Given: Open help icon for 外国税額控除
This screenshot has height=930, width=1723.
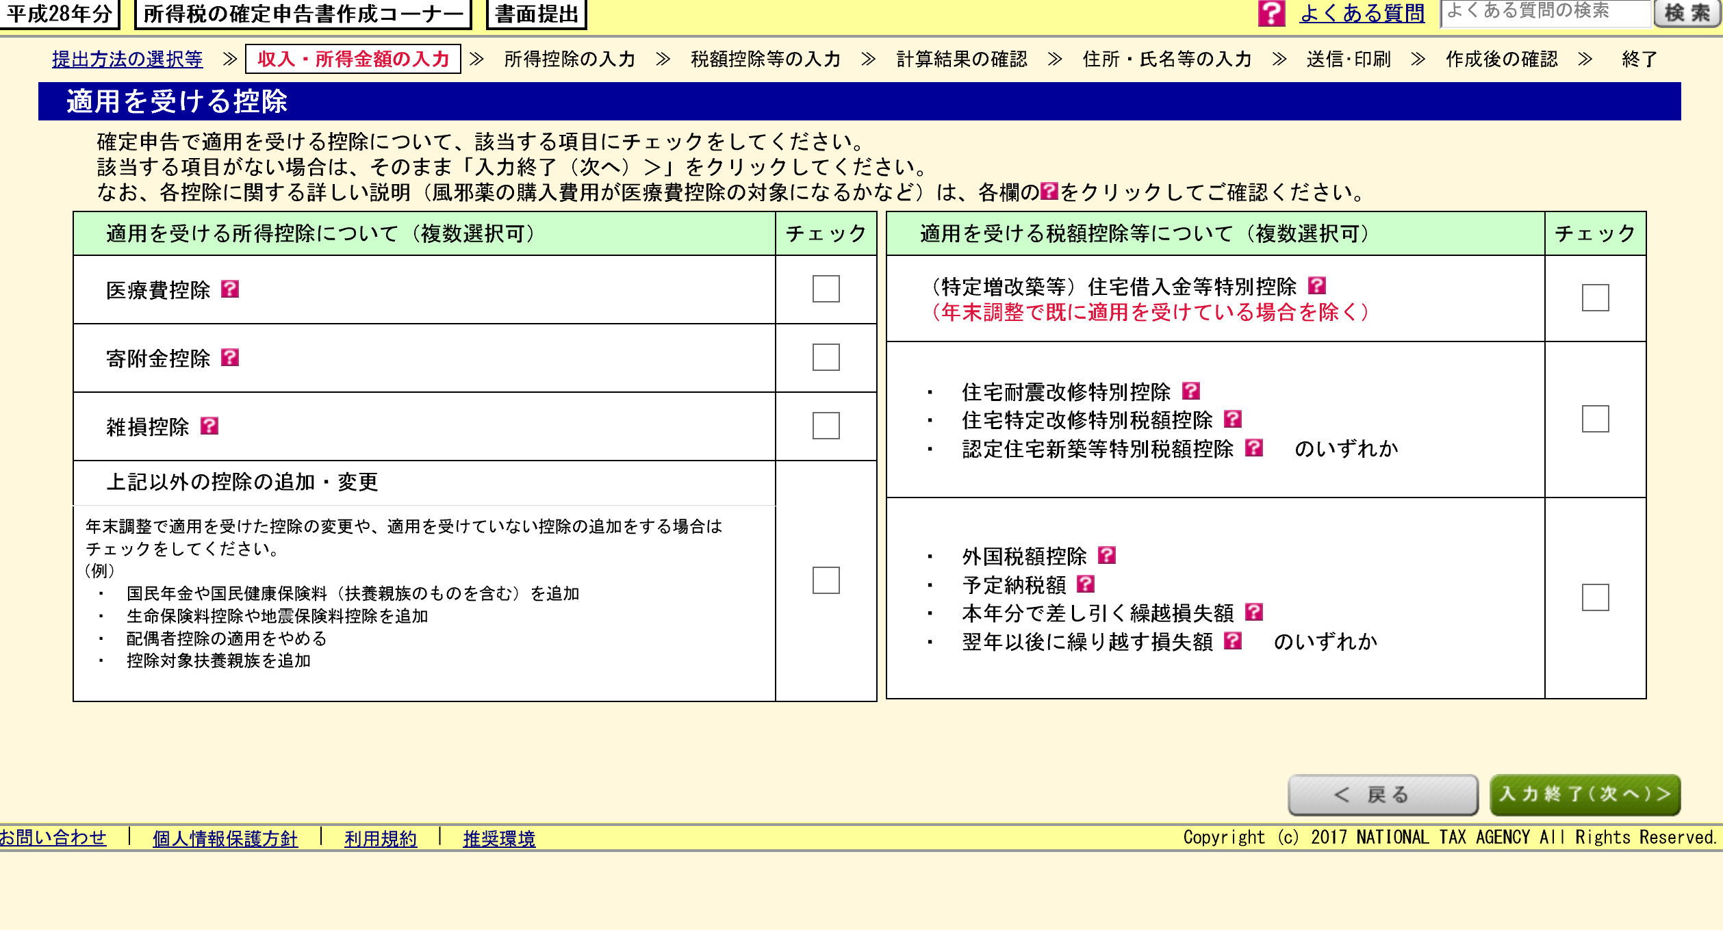Looking at the screenshot, I should 1107,555.
